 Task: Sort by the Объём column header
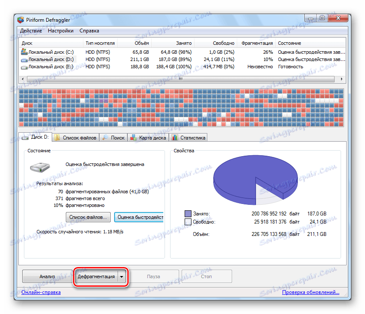[134, 43]
